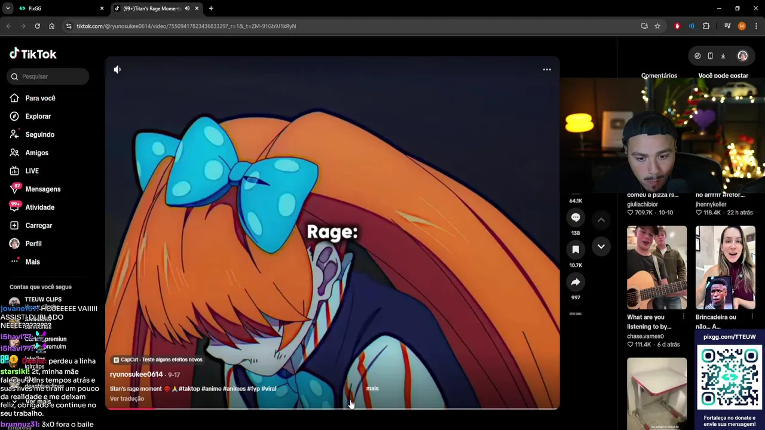Open comments with the speech bubble icon
The image size is (765, 430).
576,217
